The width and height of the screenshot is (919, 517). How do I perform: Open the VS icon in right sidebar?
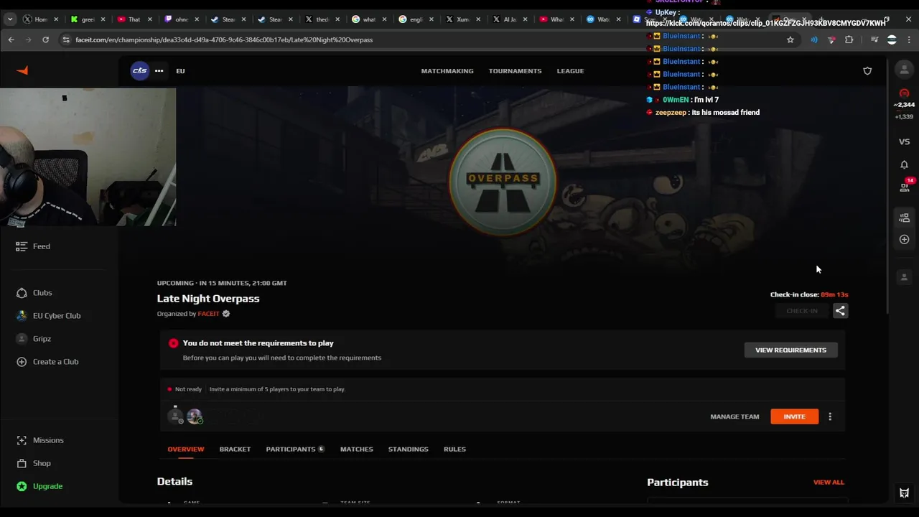point(904,141)
